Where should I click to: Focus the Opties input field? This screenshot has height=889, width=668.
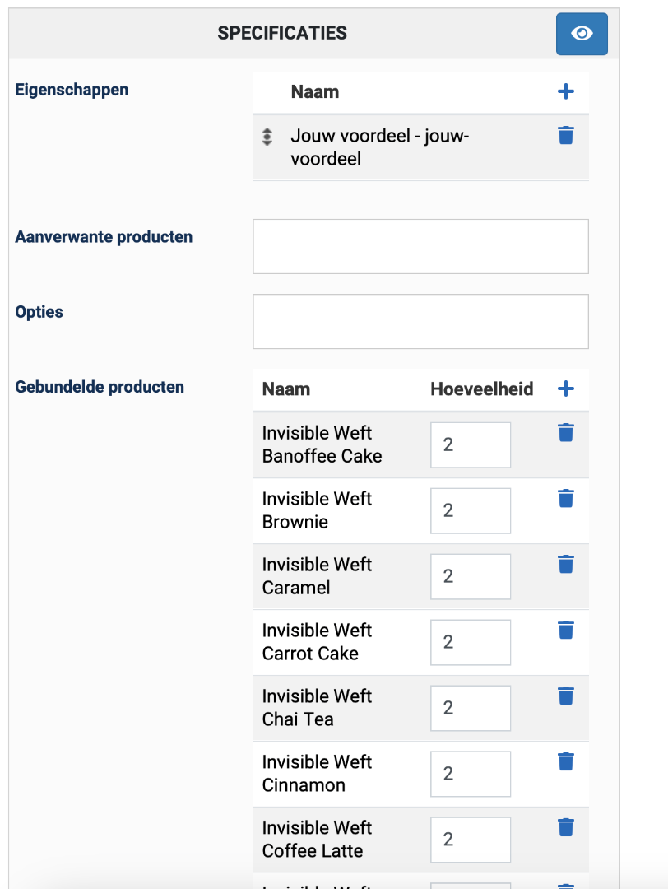[x=420, y=321]
